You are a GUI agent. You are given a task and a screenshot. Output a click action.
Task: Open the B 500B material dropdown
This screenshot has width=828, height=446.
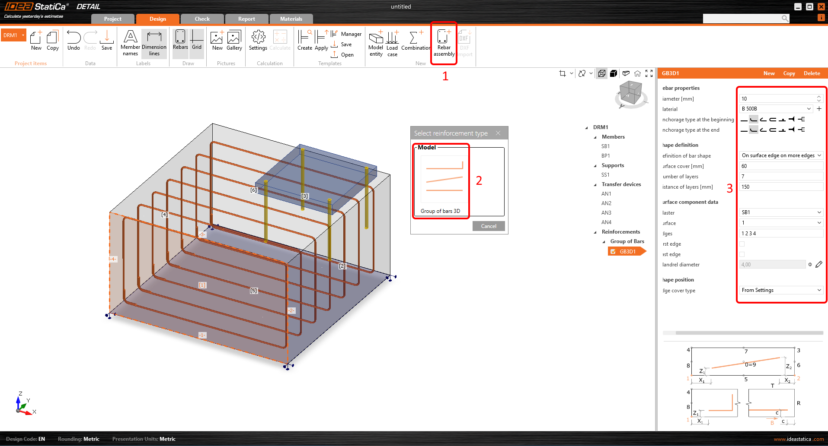776,108
